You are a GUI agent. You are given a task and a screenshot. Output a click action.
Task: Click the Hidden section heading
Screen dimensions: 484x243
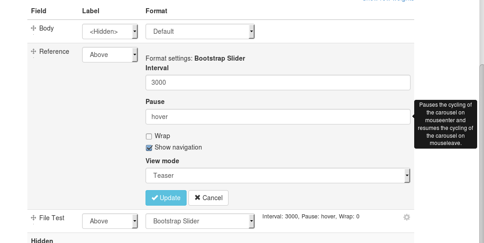coord(42,240)
